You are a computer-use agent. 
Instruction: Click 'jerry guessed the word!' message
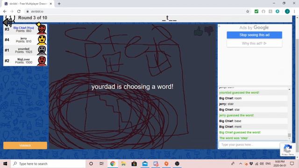pos(236,115)
